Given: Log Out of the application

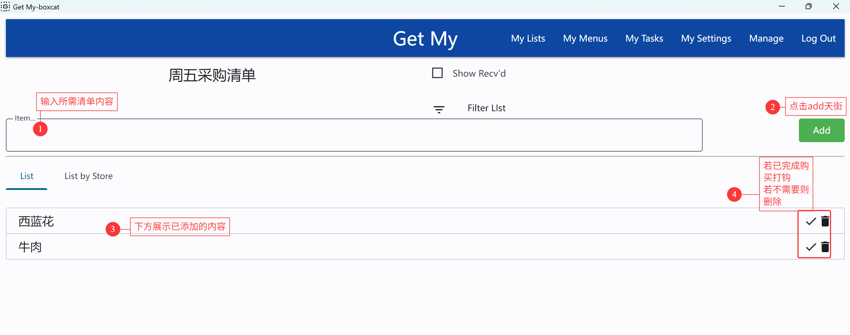Looking at the screenshot, I should pos(818,39).
